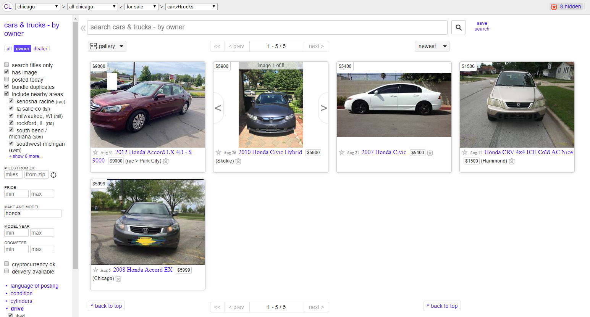
Task: Enable posted today filter
Action: (x=6, y=79)
